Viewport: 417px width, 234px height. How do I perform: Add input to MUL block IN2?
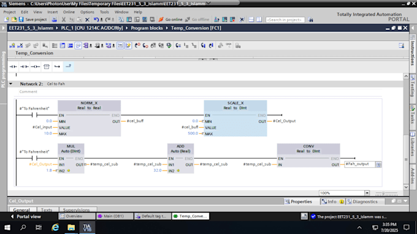pyautogui.click(x=69, y=170)
